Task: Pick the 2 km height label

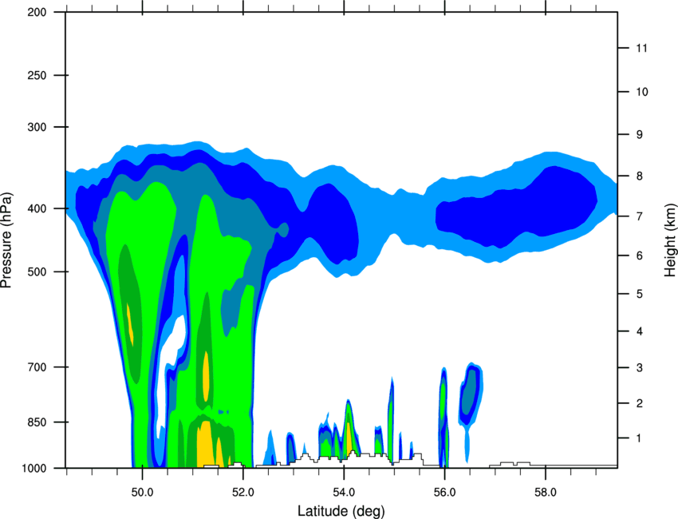Action: click(x=640, y=403)
